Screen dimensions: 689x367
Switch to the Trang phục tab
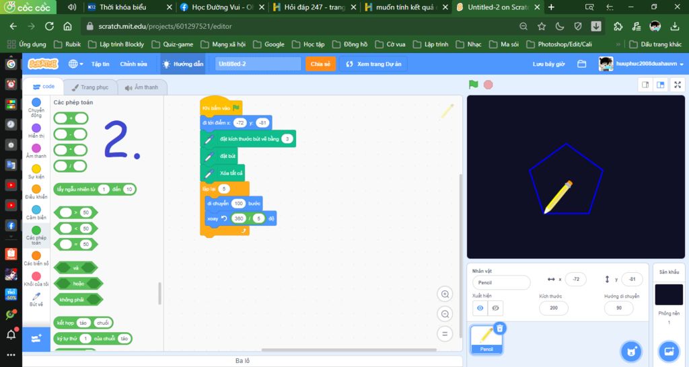pos(90,87)
